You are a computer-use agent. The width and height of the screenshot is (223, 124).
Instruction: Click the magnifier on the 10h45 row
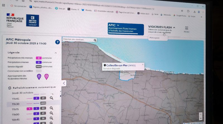(51, 118)
